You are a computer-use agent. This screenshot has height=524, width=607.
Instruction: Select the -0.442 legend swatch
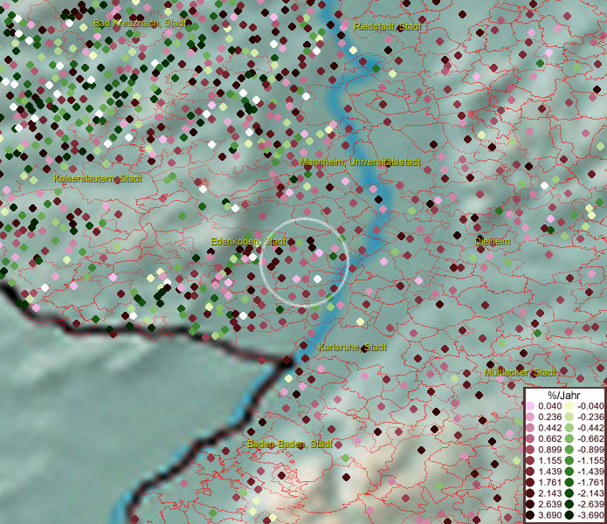(x=569, y=428)
